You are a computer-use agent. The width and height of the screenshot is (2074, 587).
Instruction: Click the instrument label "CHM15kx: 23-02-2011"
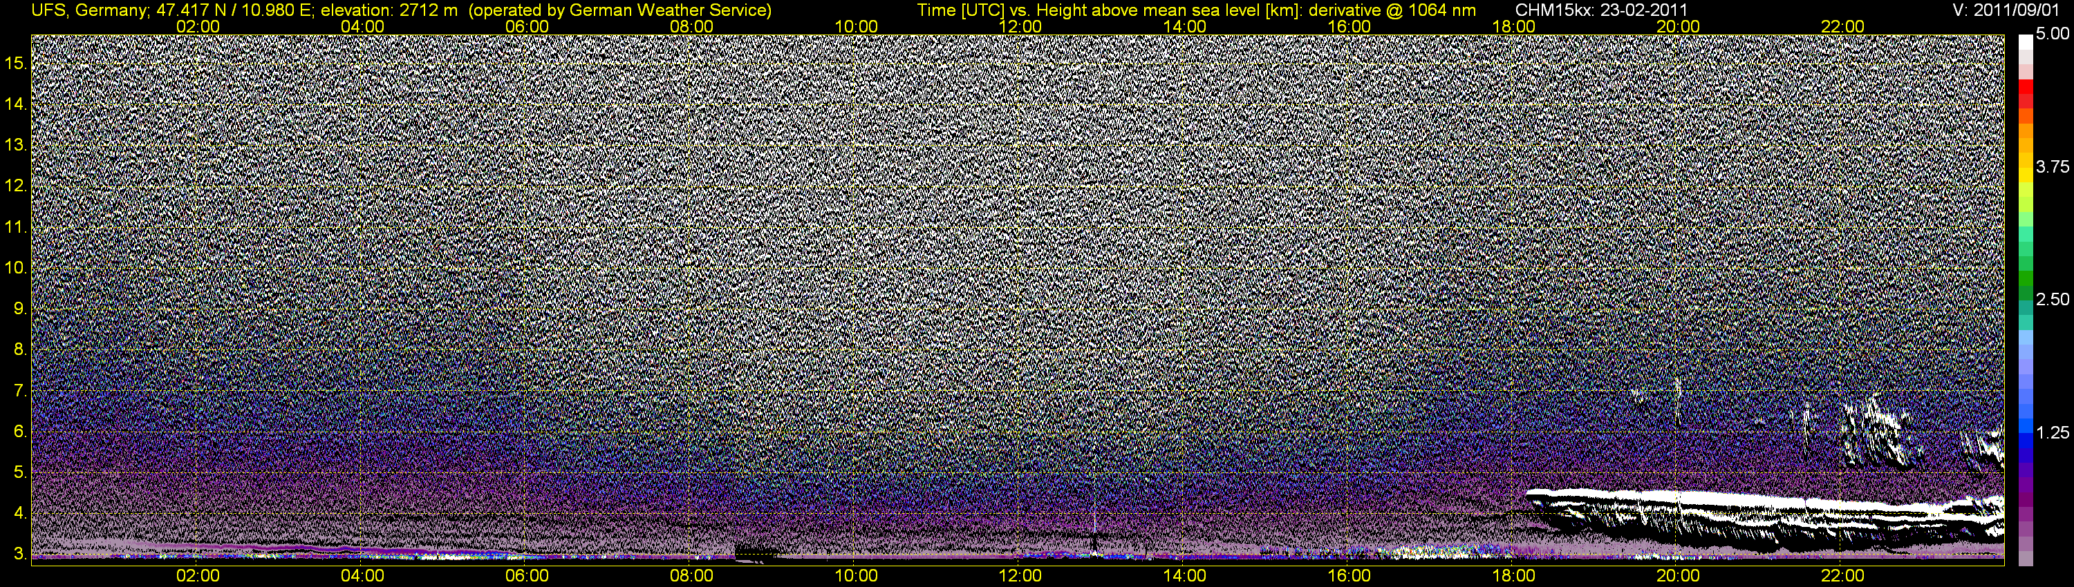[1601, 10]
